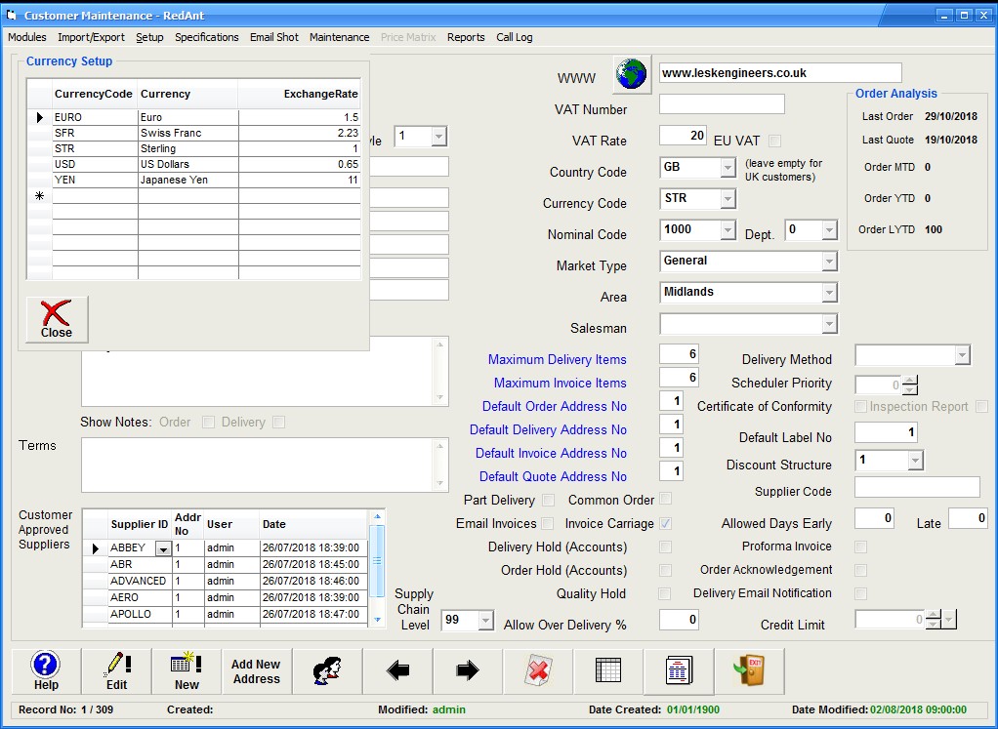
Task: Click the Help button in bottom toolbar
Action: 46,671
